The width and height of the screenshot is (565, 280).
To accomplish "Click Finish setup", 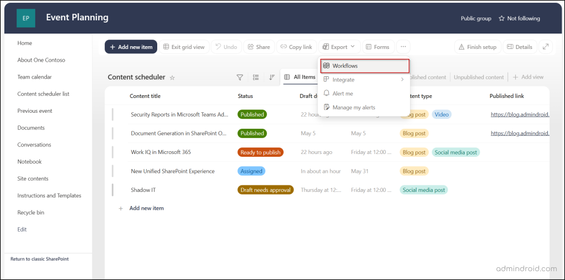I will click(x=478, y=47).
